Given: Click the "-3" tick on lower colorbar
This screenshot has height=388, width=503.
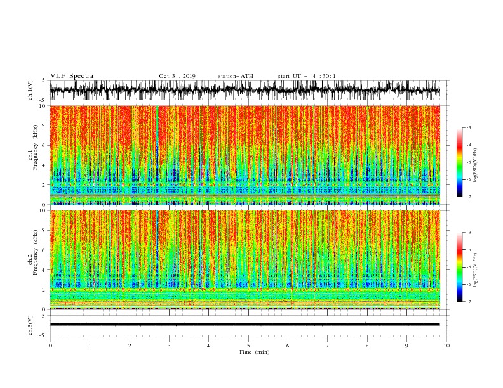Looking at the screenshot, I should click(468, 233).
